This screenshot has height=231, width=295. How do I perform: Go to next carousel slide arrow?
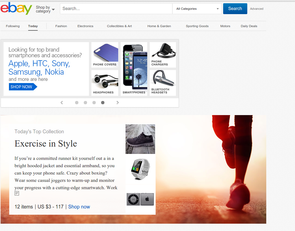(x=118, y=103)
